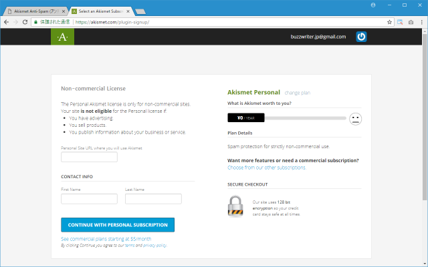Follow Choose from our other subscriptions link
The height and width of the screenshot is (267, 428).
pyautogui.click(x=267, y=168)
